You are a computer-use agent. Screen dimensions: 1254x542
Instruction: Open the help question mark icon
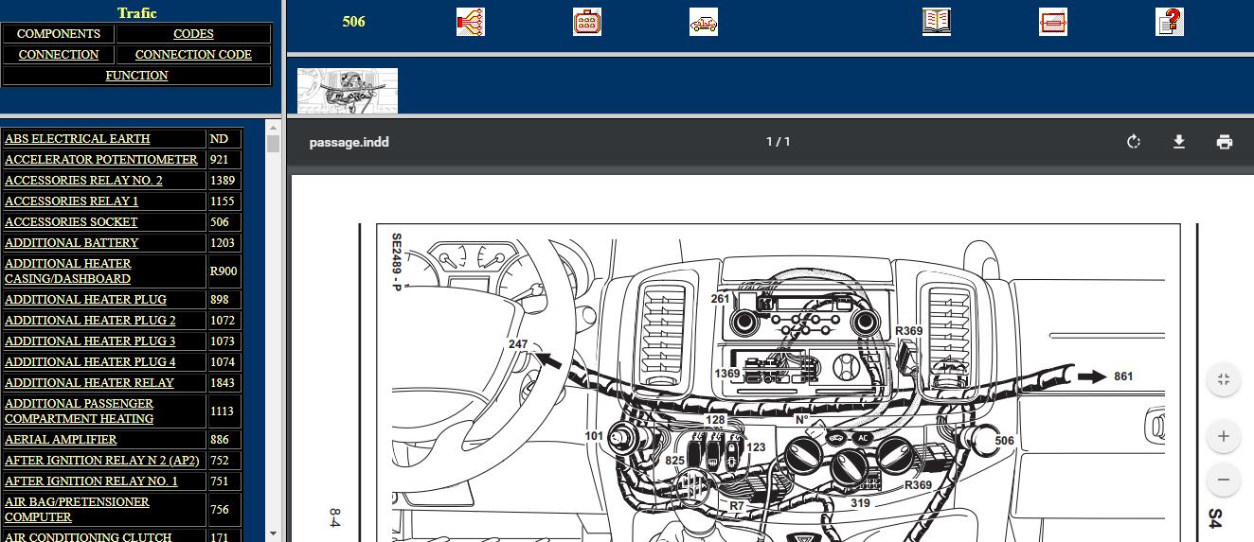[x=1170, y=22]
